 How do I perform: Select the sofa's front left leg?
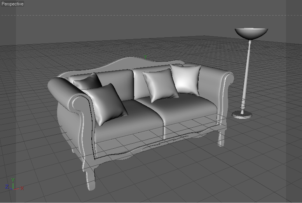(90, 178)
